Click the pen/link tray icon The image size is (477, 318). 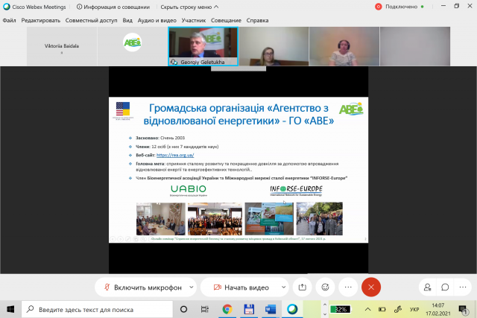point(397,310)
